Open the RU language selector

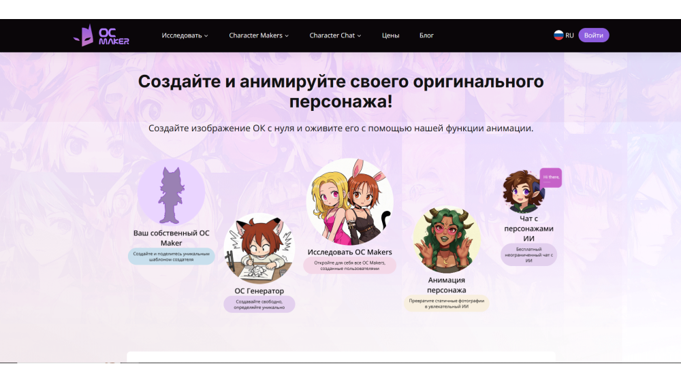click(x=569, y=35)
